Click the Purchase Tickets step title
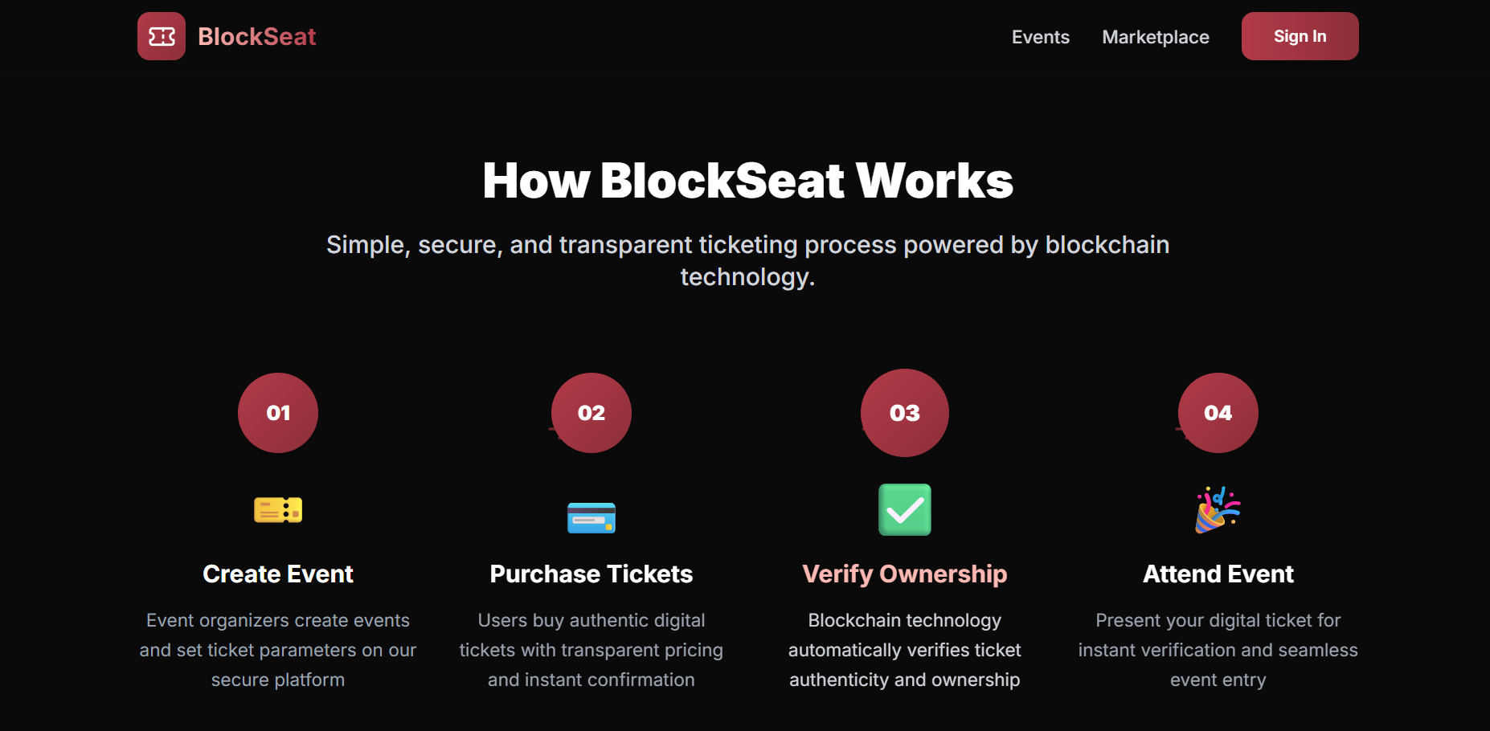 (591, 574)
